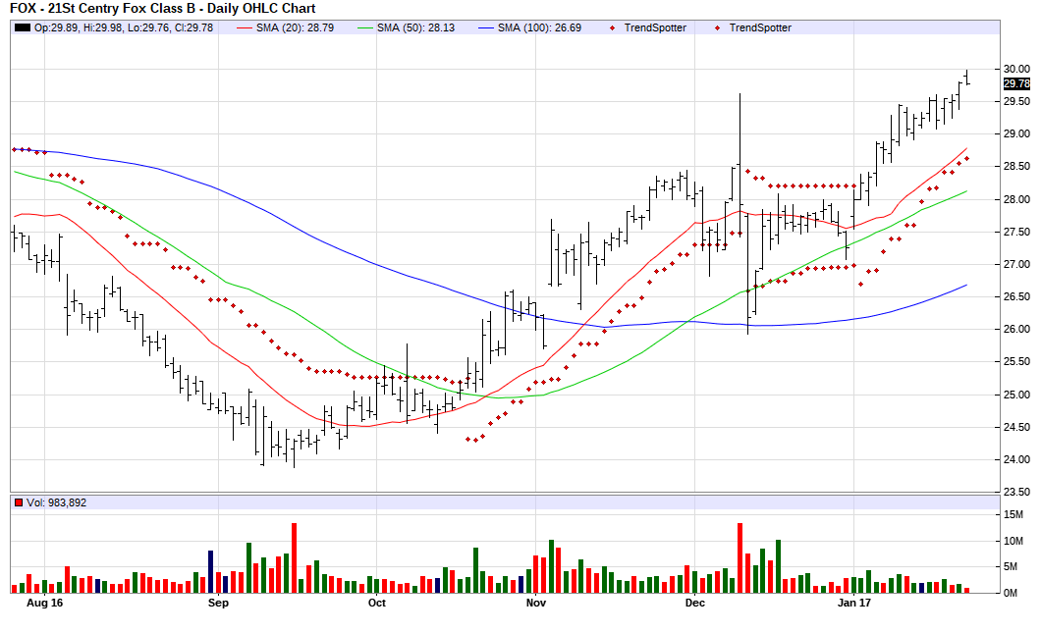The height and width of the screenshot is (633, 1041).
Task: Click the second TrendSpotter legend label
Action: [760, 27]
